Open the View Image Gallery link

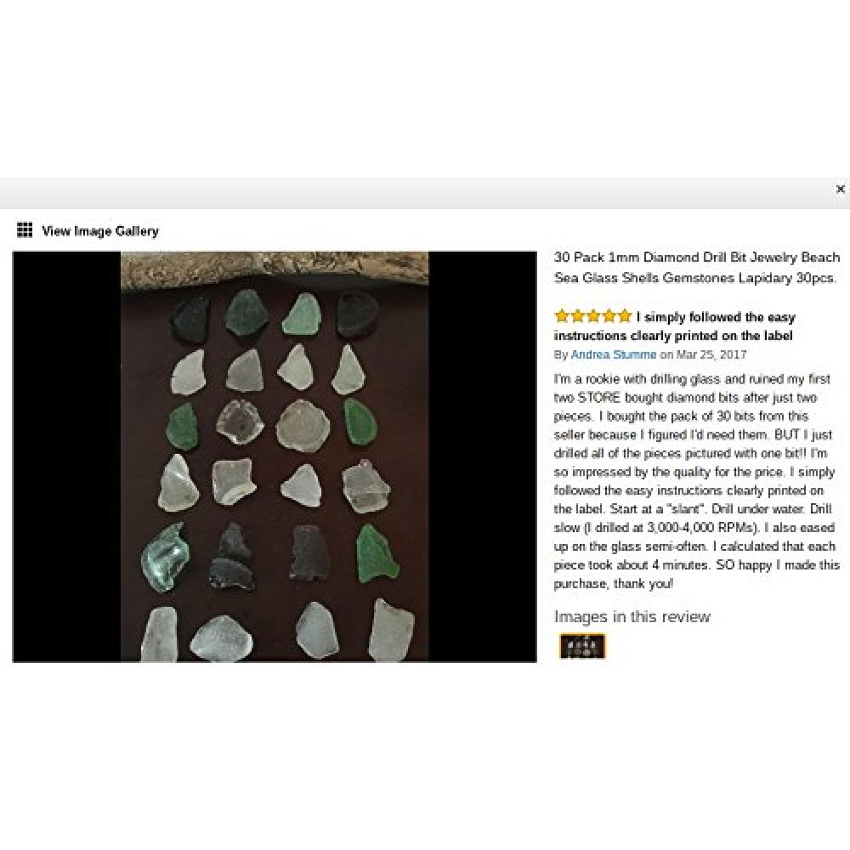click(x=100, y=231)
